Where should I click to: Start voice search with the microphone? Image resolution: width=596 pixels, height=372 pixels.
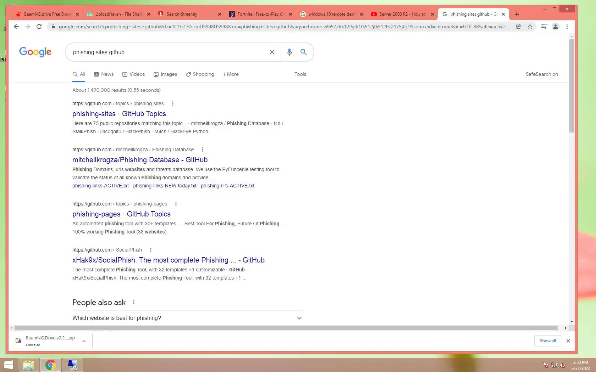pos(289,52)
